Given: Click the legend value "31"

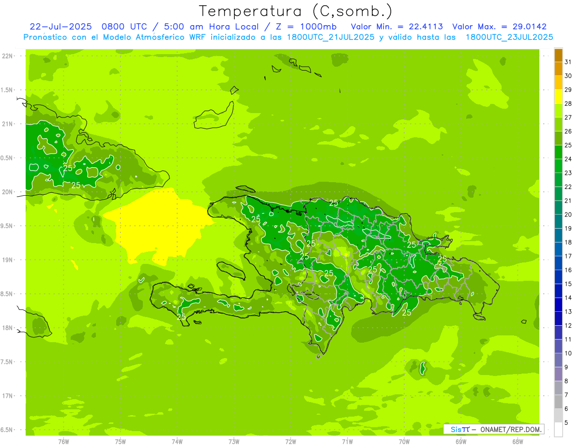Looking at the screenshot, I should click(x=568, y=62).
